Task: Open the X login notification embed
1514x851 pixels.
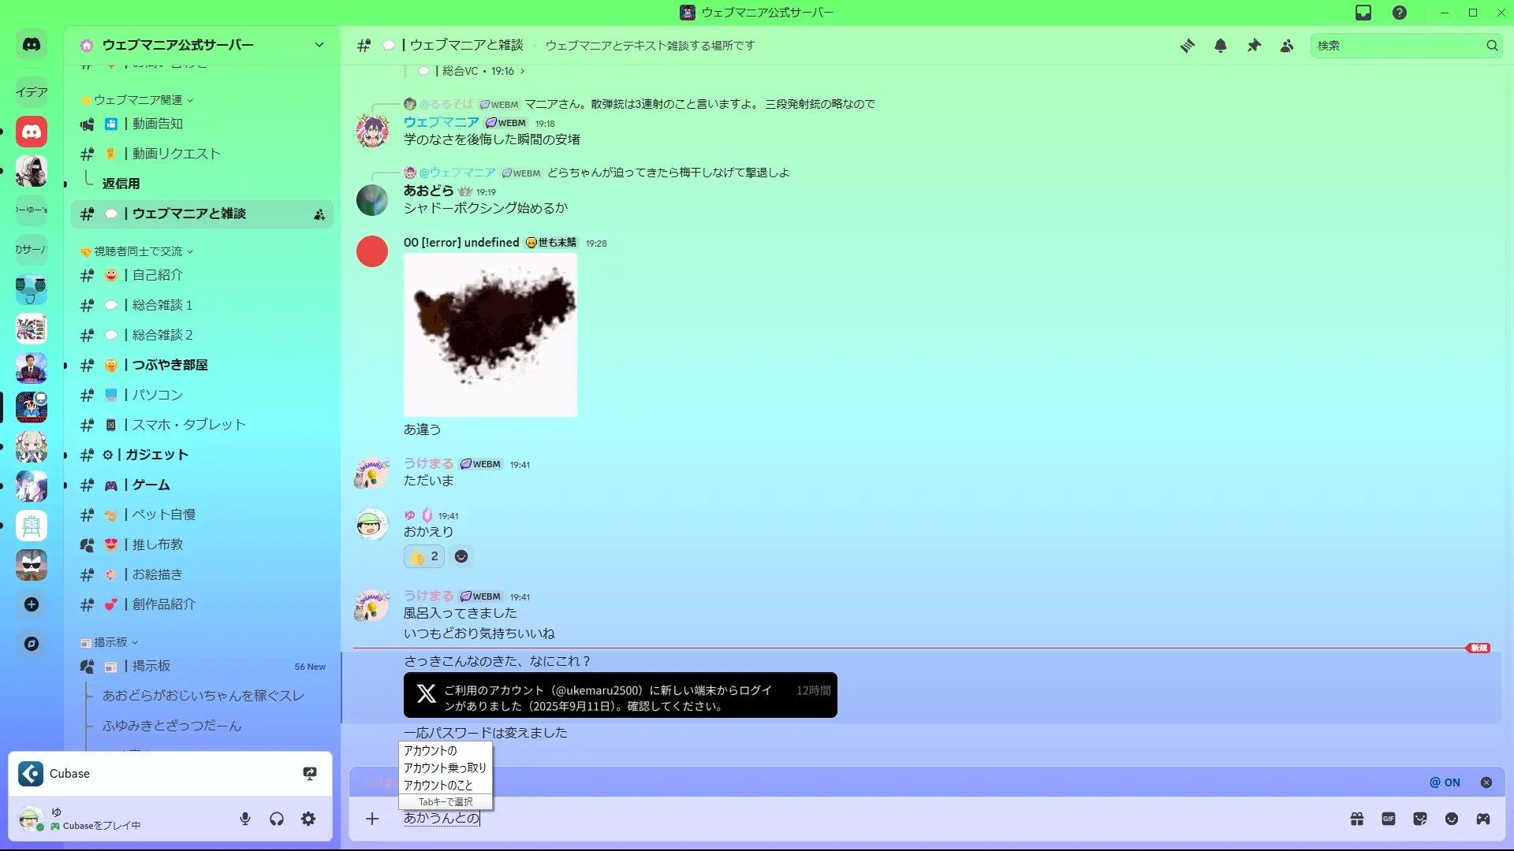Action: point(620,695)
